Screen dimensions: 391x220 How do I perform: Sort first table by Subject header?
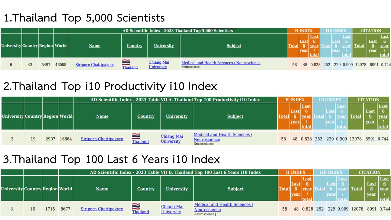pos(234,46)
